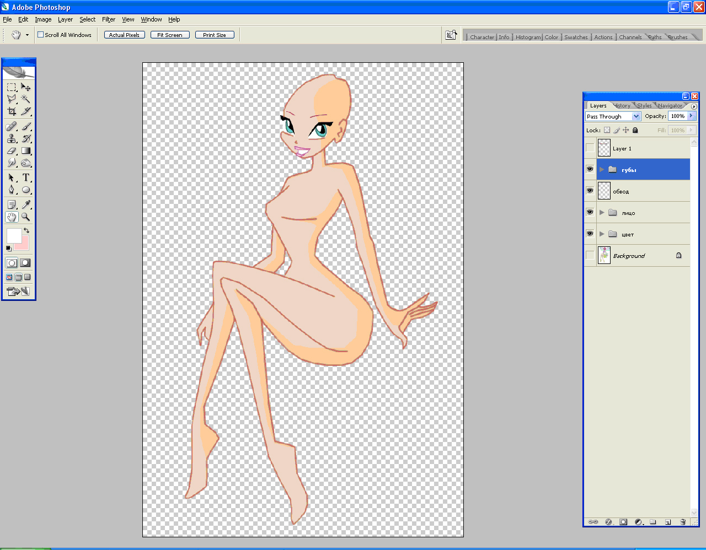Viewport: 706px width, 550px height.
Task: Open the Opacity slider arrow
Action: pos(691,116)
